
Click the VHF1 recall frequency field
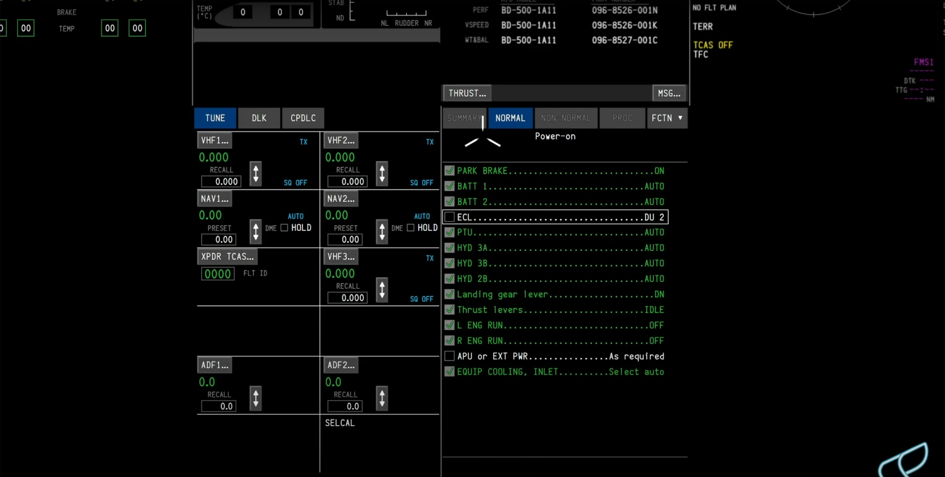pyautogui.click(x=221, y=182)
